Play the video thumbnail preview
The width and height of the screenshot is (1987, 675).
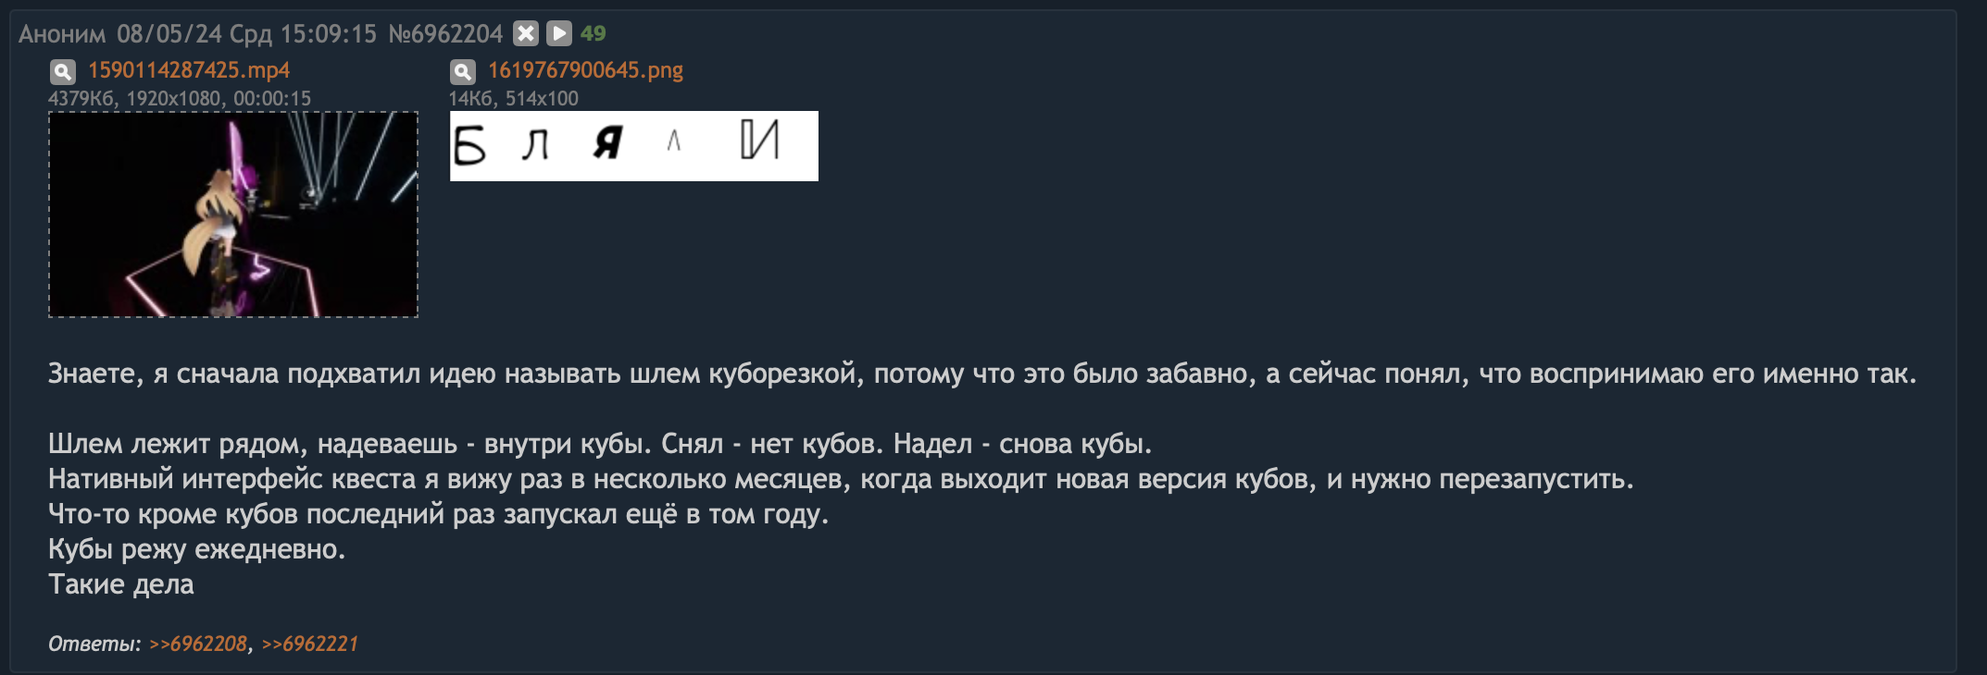click(233, 215)
